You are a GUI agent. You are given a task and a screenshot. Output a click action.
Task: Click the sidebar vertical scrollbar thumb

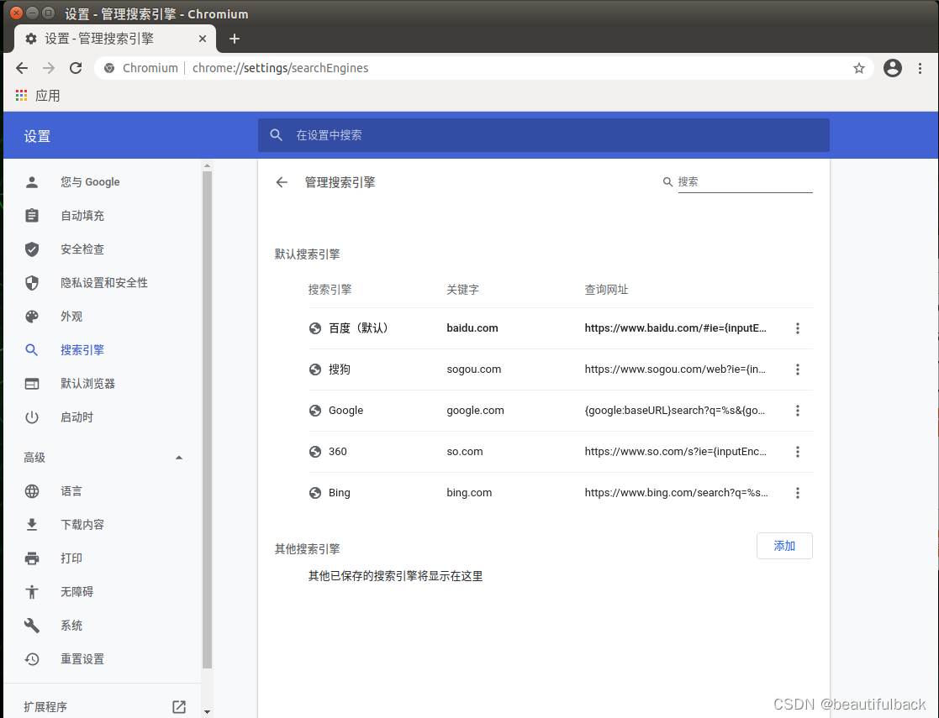(x=207, y=420)
